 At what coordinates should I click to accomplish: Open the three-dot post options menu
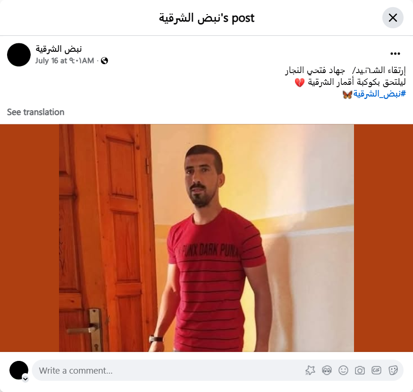click(395, 54)
